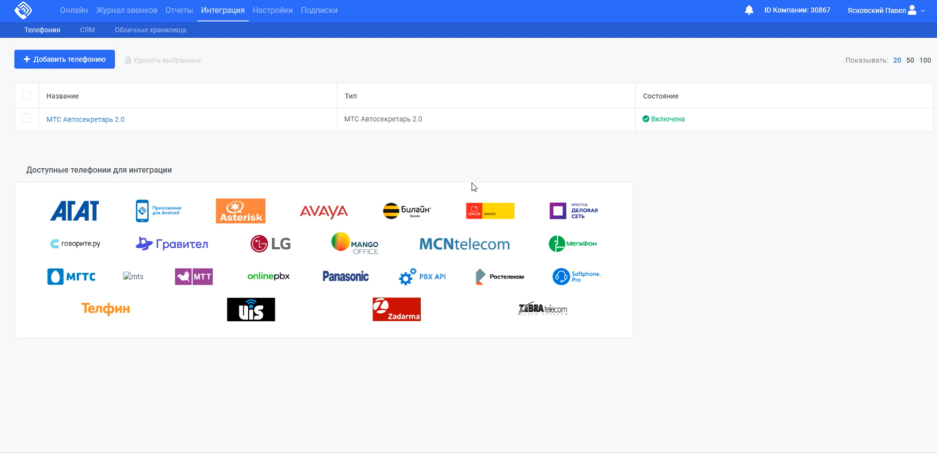Pick the Asterisk integration logo
Viewport: 937px width, 453px height.
(240, 211)
